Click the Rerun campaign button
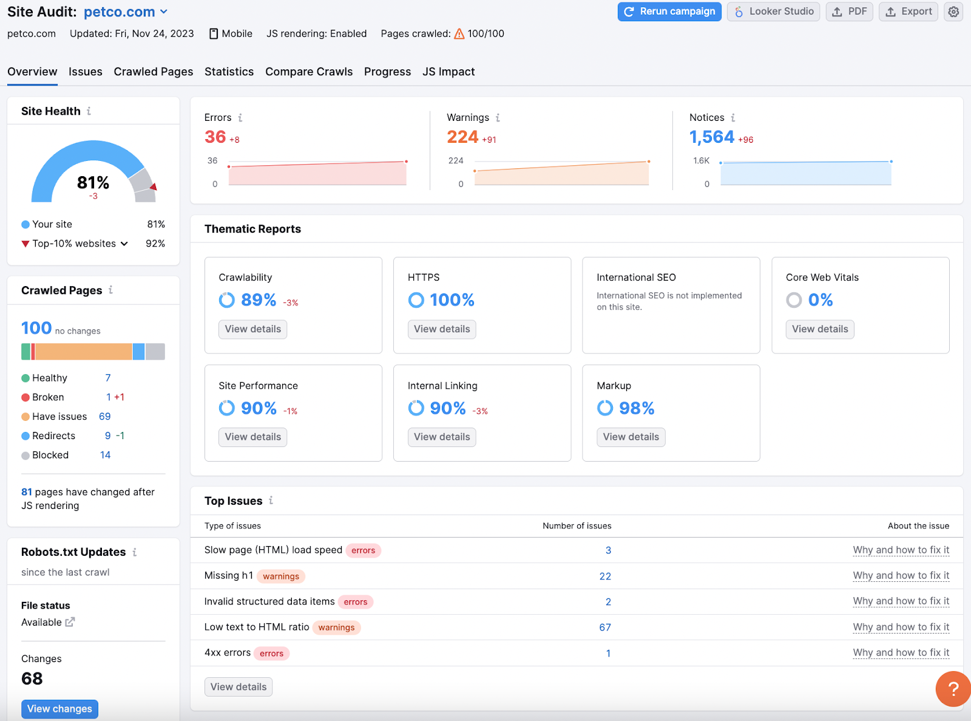 (669, 12)
